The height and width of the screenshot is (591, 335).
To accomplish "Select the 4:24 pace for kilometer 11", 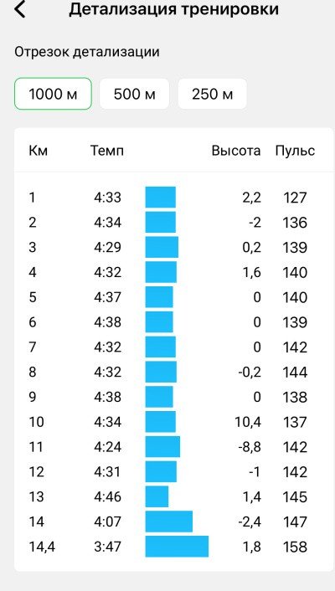I will pos(107,447).
